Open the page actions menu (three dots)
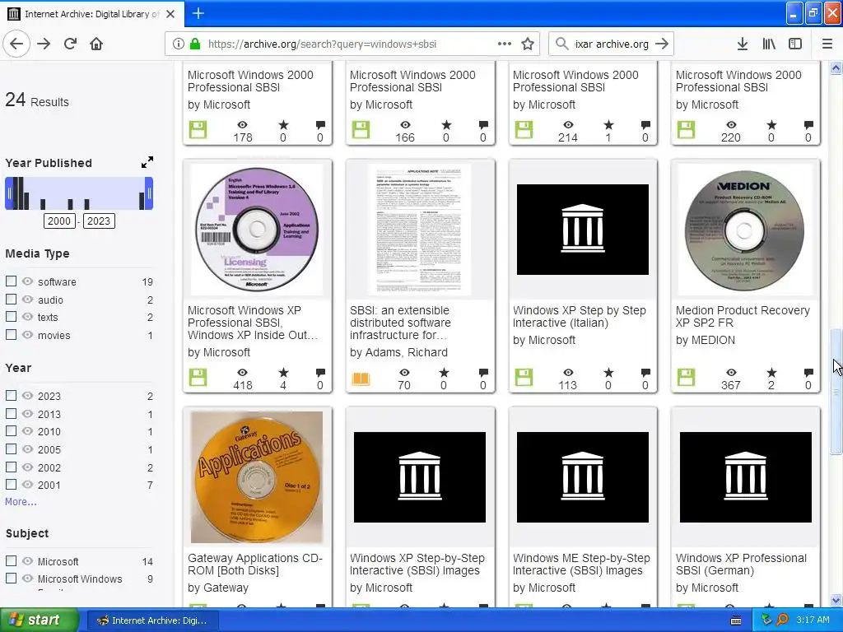Screen dimensions: 843x632 [x=505, y=44]
